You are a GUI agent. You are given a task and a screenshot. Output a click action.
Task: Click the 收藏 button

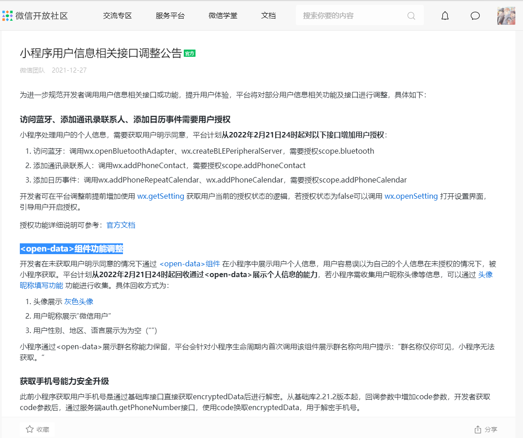tap(37, 429)
